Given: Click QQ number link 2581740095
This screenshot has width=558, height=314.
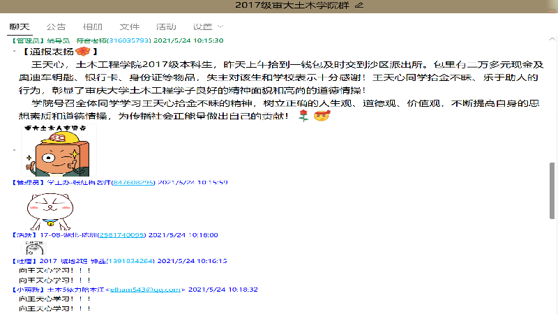Looking at the screenshot, I should click(121, 235).
